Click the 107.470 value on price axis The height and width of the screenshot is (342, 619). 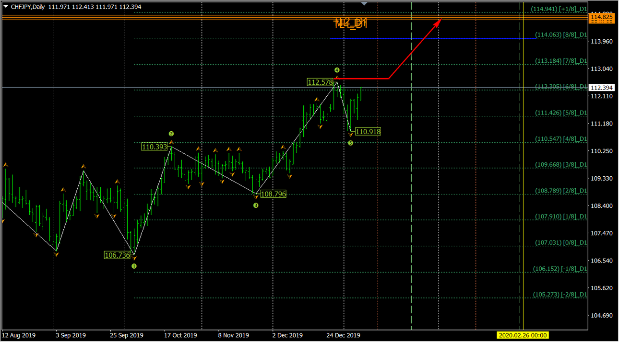tap(602, 233)
